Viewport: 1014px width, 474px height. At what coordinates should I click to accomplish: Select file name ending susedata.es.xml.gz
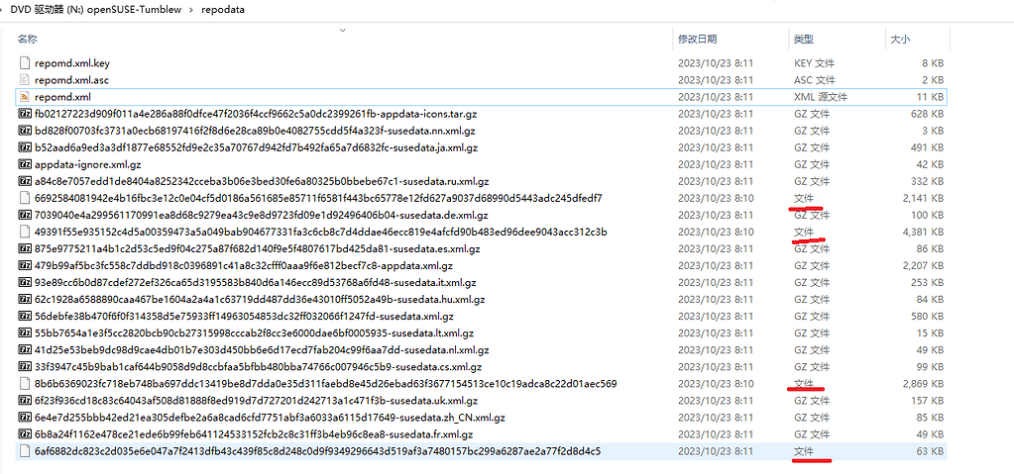(258, 248)
